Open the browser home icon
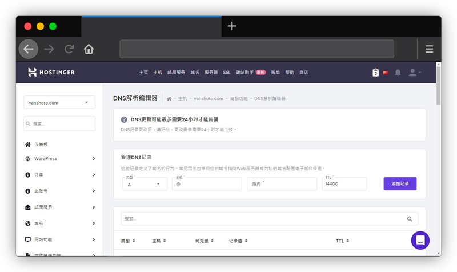This screenshot has width=457, height=272. (x=89, y=49)
